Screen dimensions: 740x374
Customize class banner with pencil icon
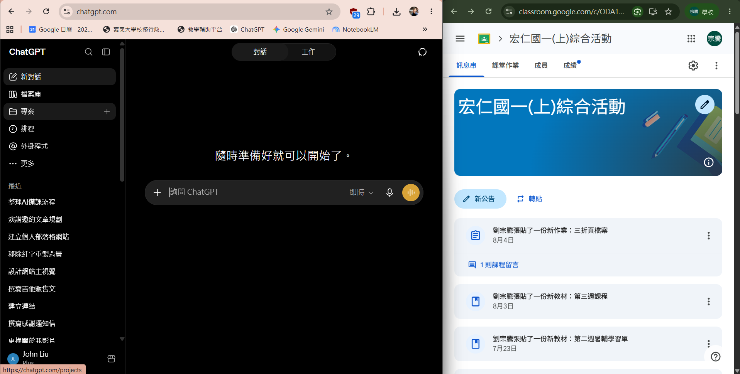coord(705,104)
